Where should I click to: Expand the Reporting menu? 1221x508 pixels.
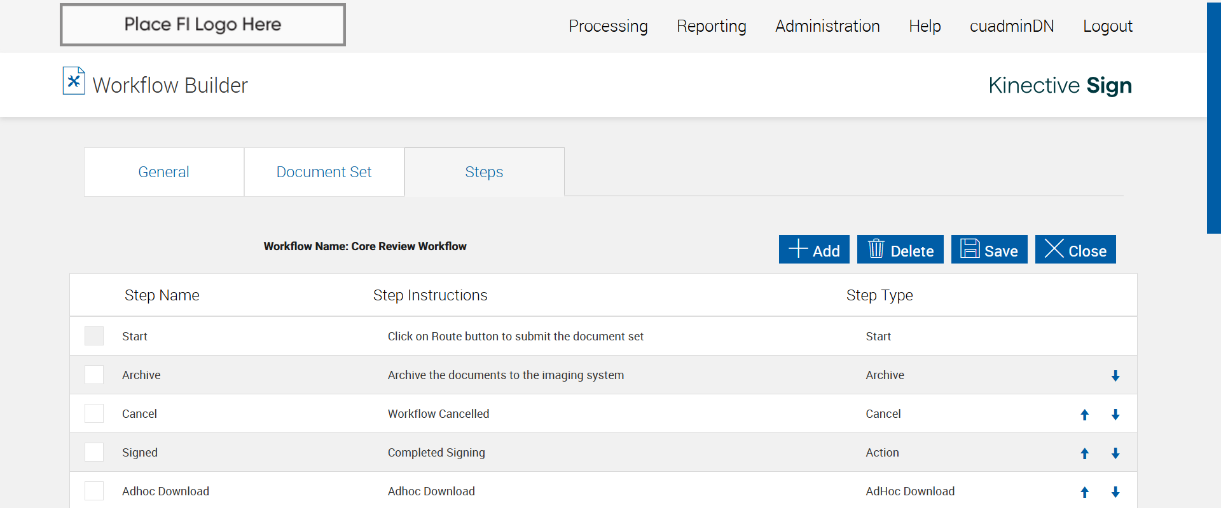711,26
